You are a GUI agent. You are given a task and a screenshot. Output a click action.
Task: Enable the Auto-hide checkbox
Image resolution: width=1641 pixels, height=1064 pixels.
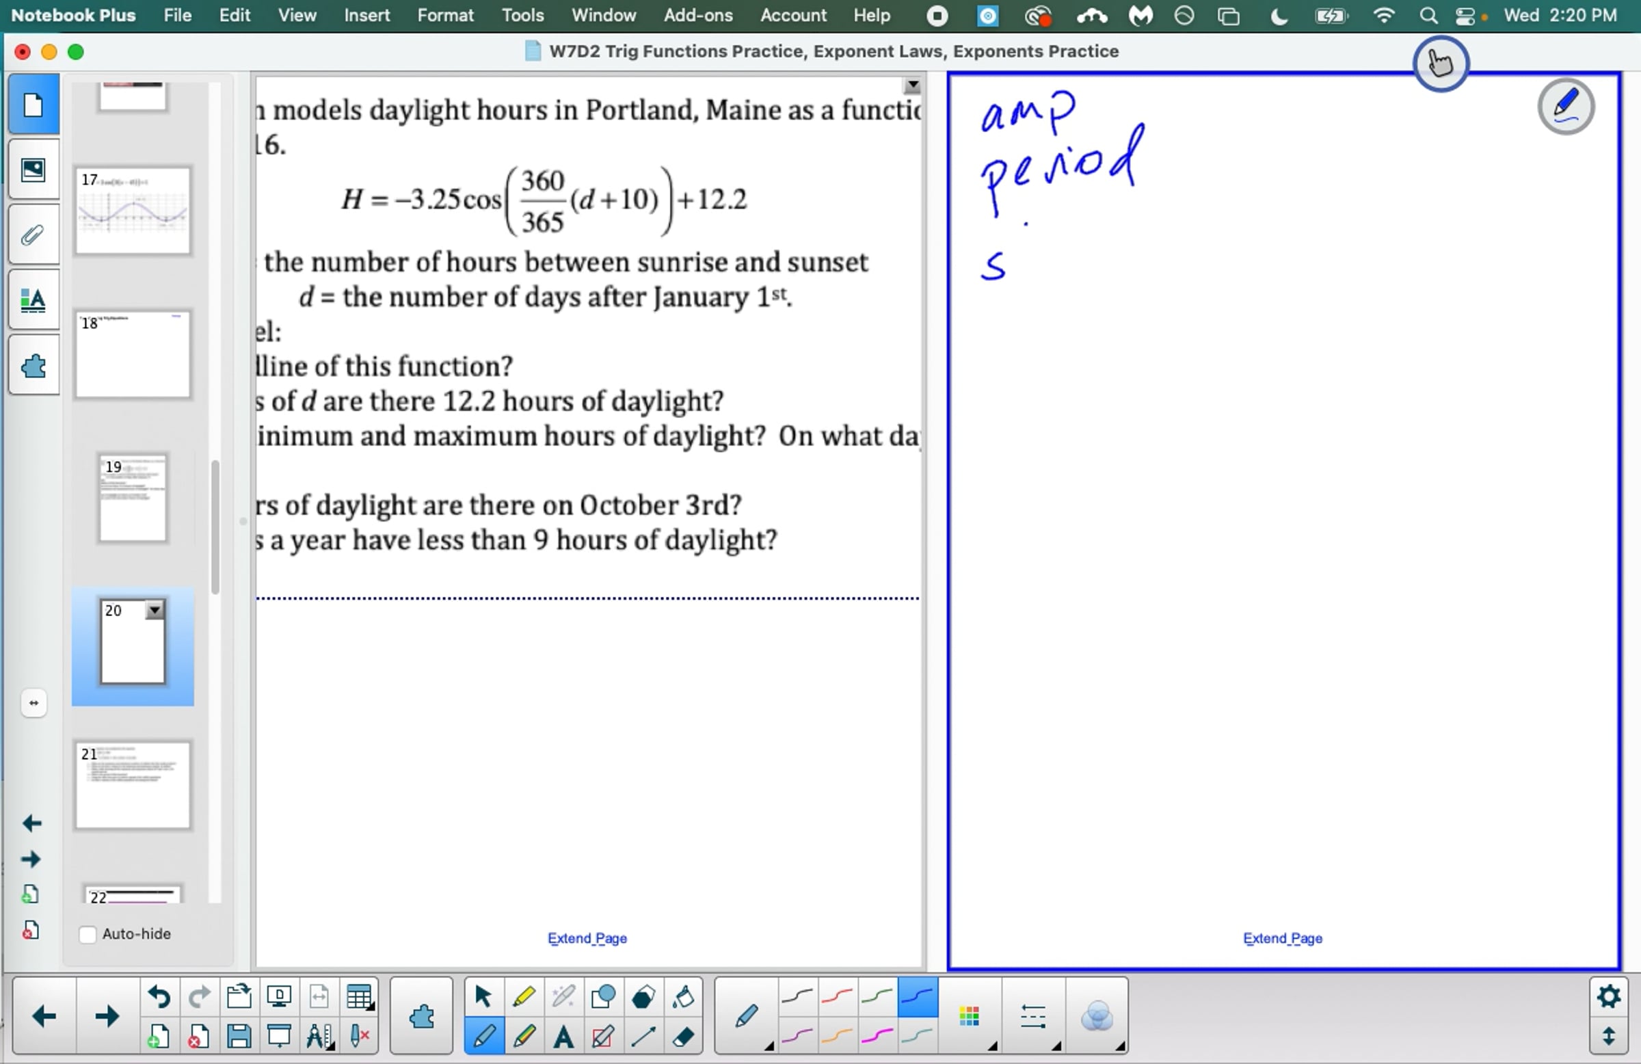(x=88, y=933)
